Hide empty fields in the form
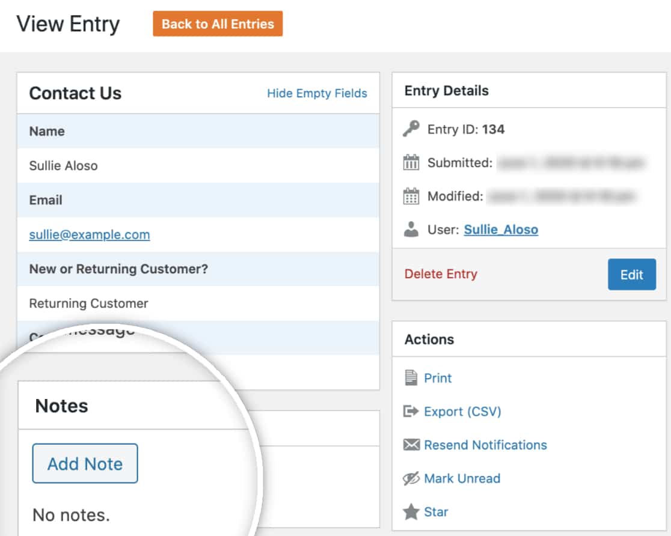This screenshot has width=671, height=536. pyautogui.click(x=317, y=93)
